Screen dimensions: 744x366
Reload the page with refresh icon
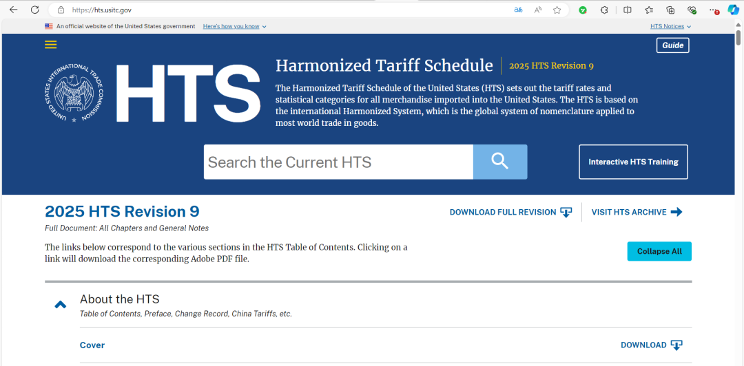click(x=34, y=10)
